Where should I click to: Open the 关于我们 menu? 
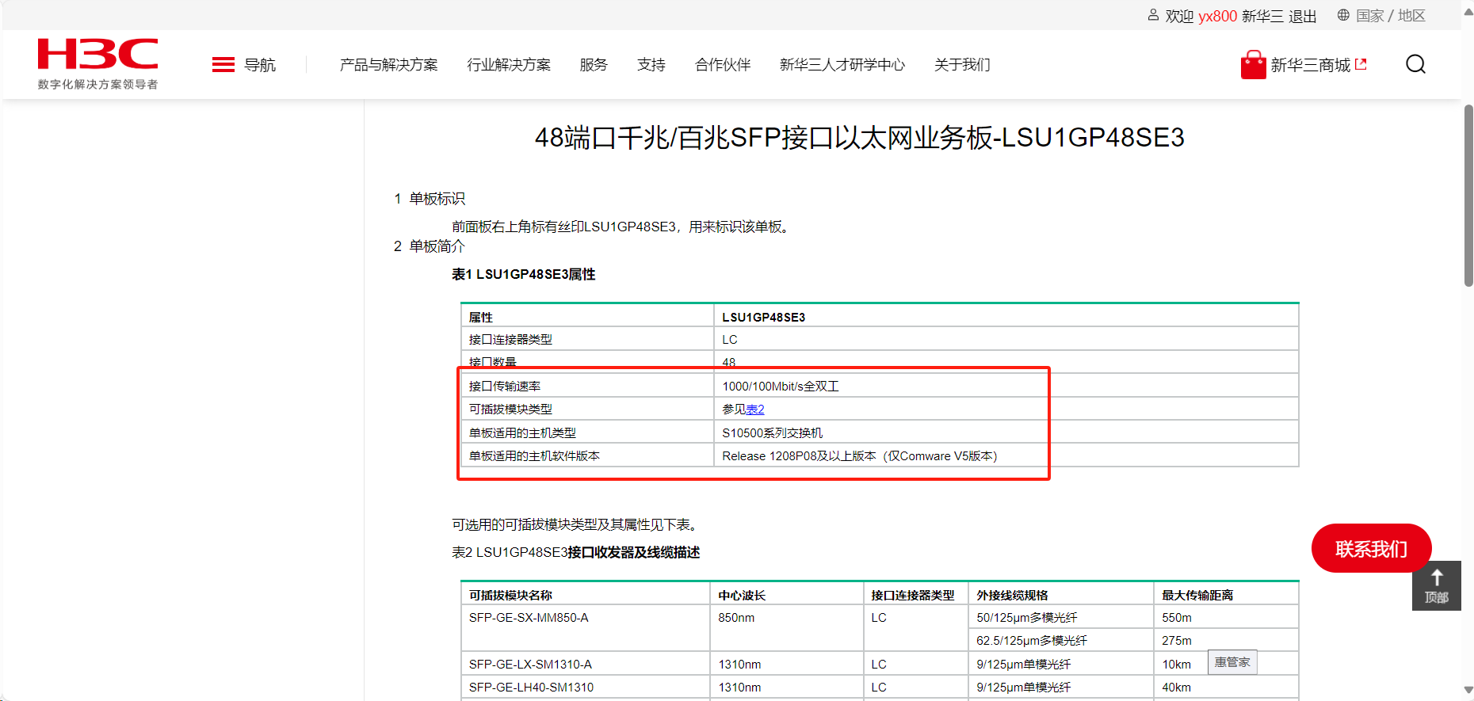click(x=962, y=65)
